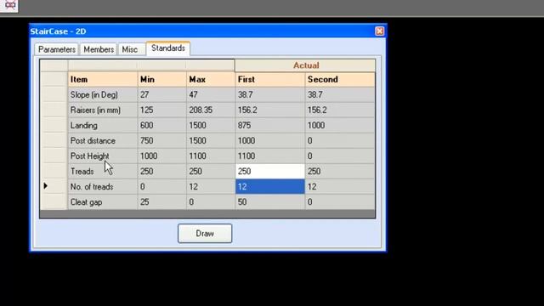Click Landing First value 875

tap(270, 125)
